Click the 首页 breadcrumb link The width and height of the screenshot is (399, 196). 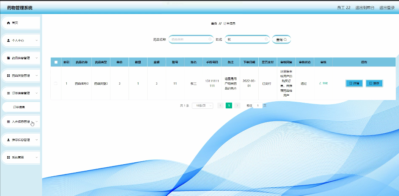[214, 23]
